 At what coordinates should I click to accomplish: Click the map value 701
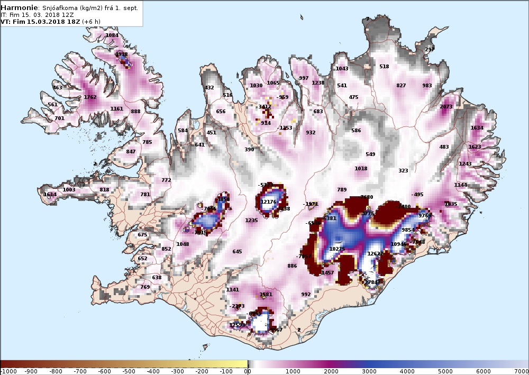pos(59,118)
